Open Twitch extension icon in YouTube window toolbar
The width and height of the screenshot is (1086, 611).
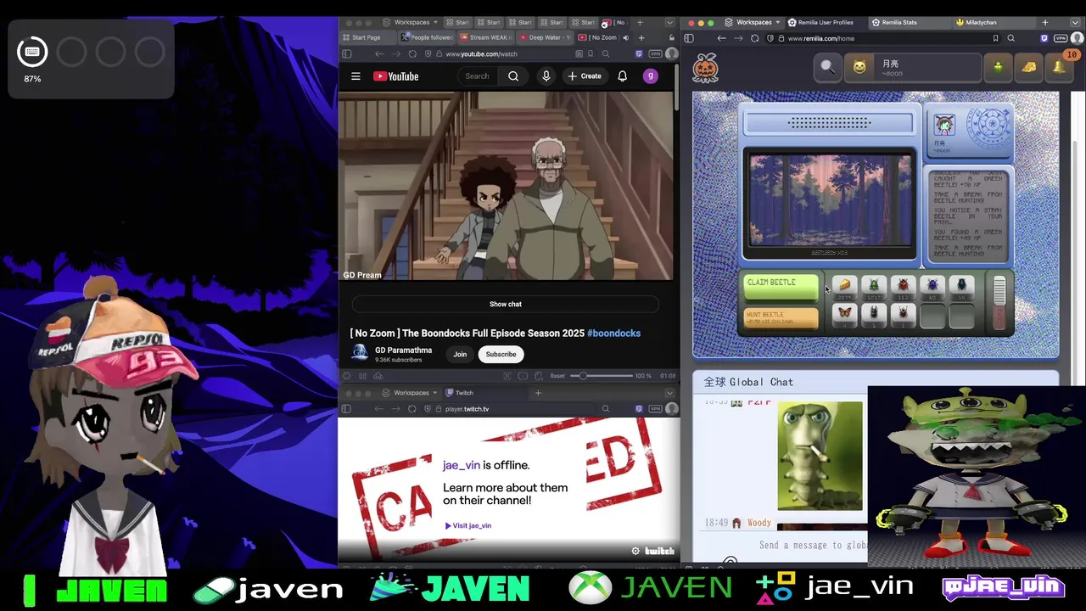pos(639,54)
